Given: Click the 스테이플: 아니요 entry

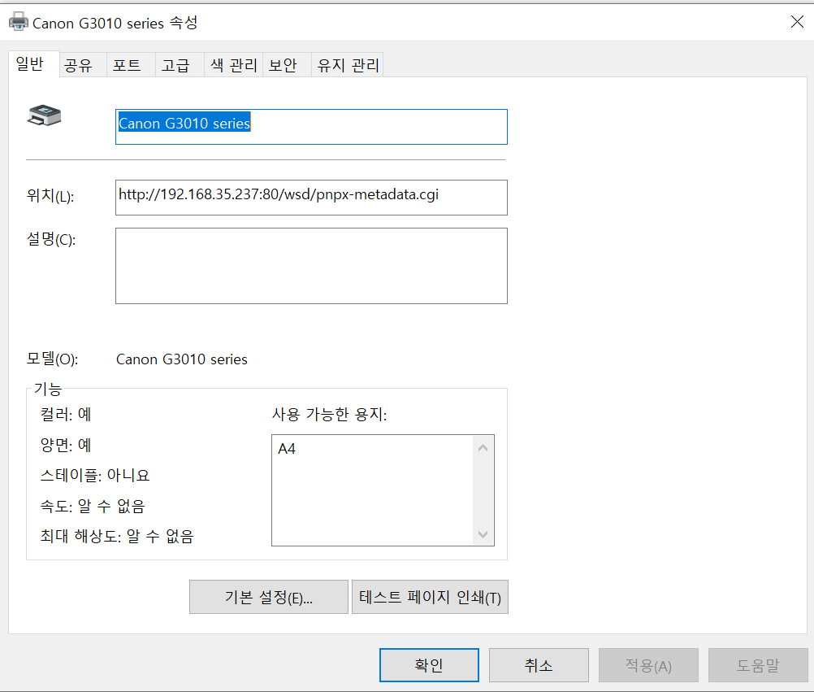Looking at the screenshot, I should pos(95,476).
